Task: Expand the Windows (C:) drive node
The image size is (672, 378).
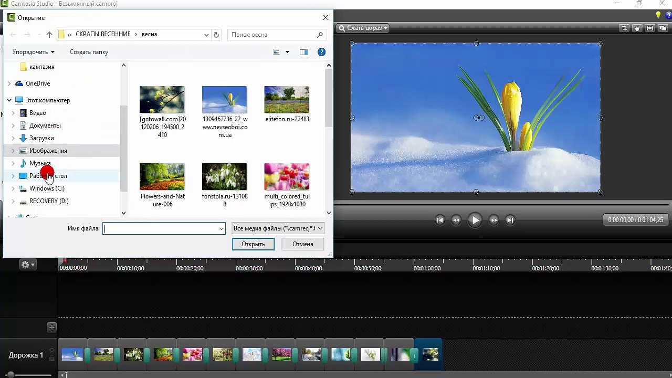Action: coord(13,188)
